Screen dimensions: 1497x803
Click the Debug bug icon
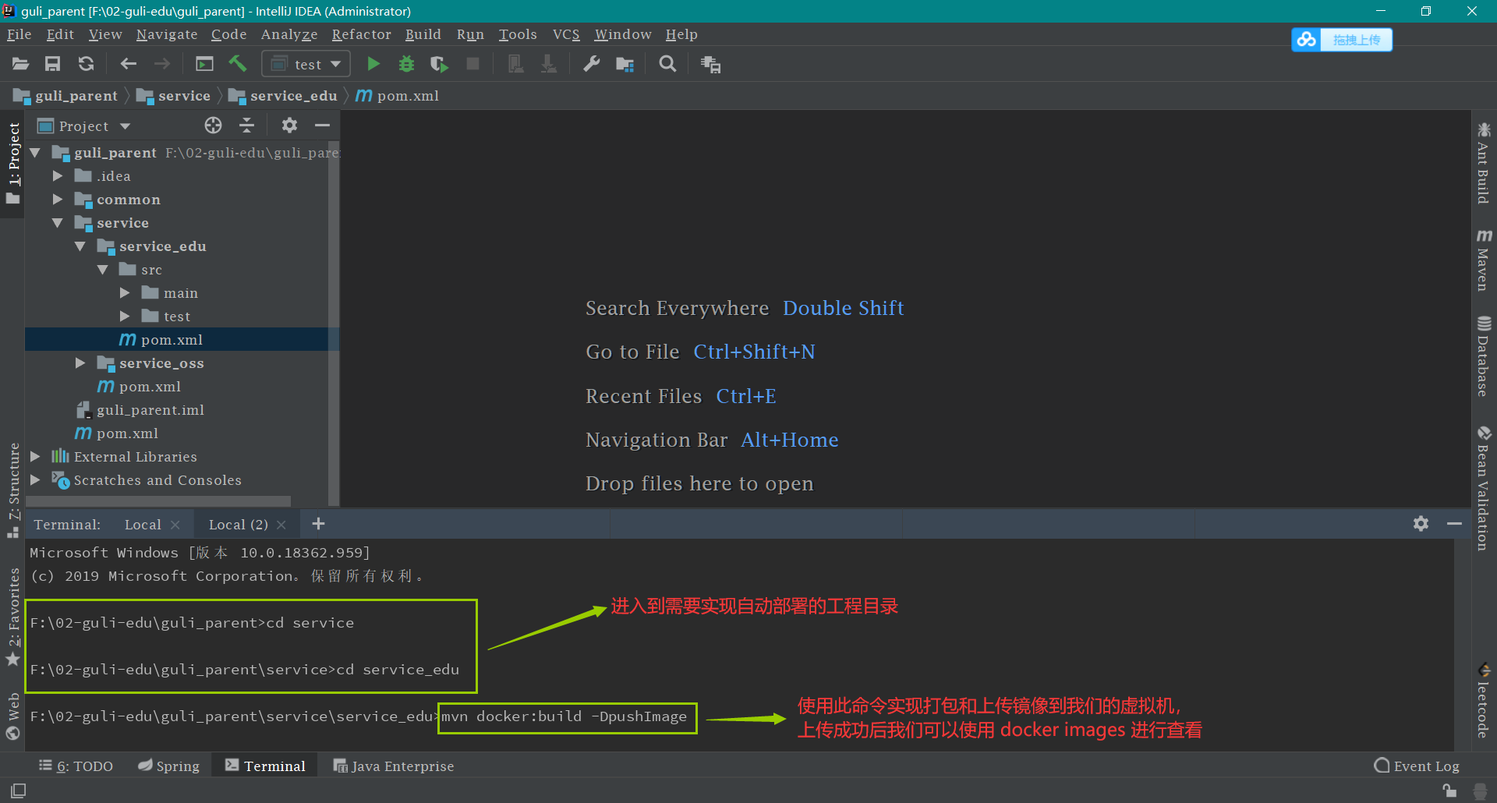[x=406, y=64]
